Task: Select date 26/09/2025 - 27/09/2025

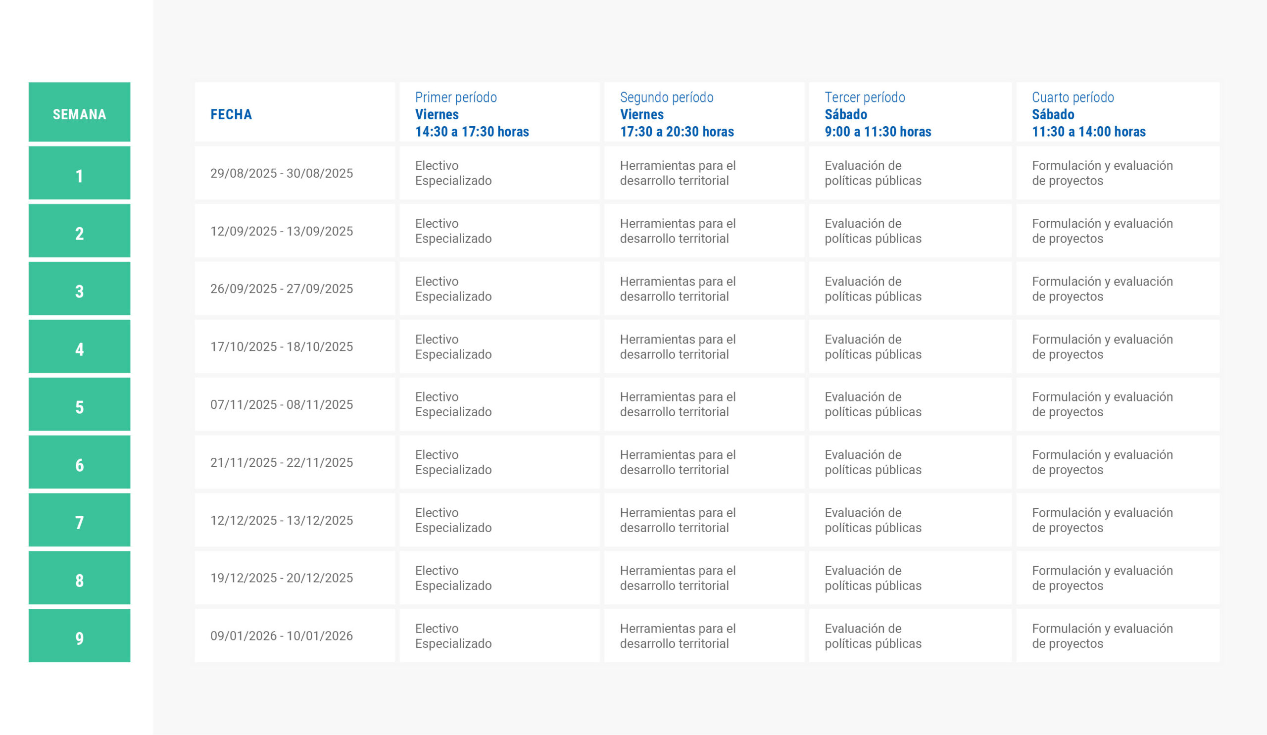Action: point(294,289)
